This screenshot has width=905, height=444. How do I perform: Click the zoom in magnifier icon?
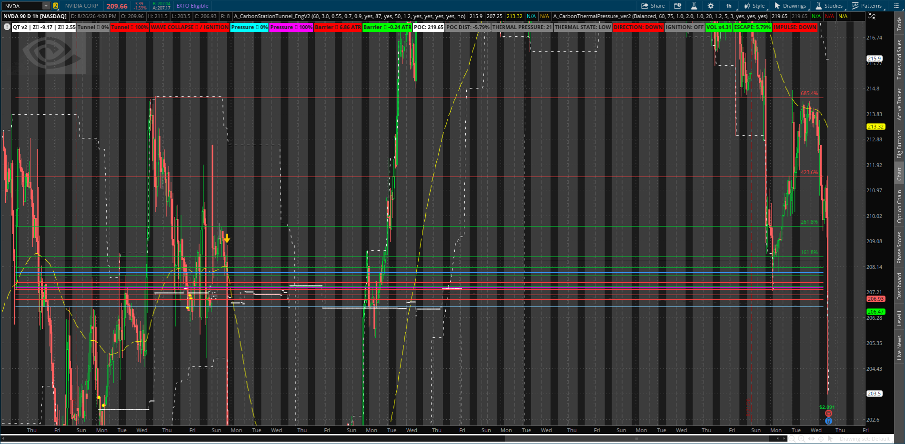click(x=802, y=439)
